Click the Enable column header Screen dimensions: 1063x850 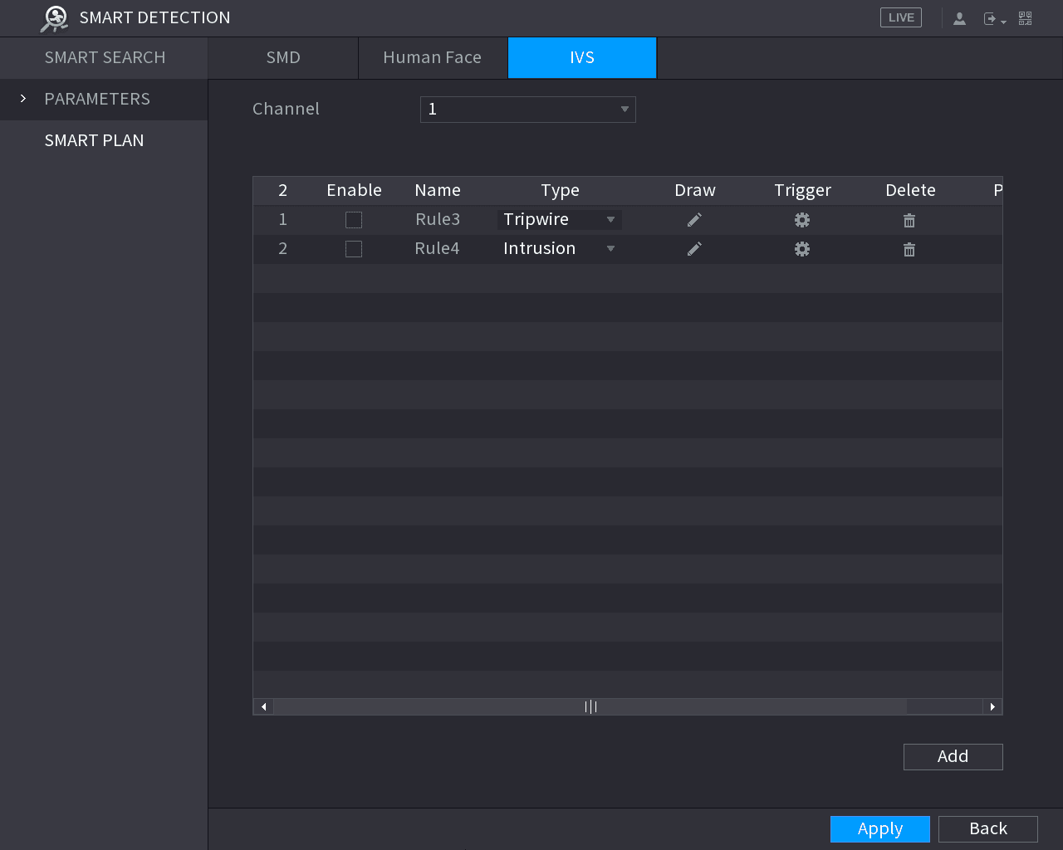(x=355, y=191)
